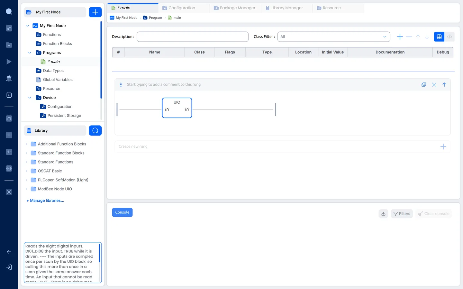The height and width of the screenshot is (289, 463).
Task: Click the exit/logout icon in sidebar
Action: [x=9, y=267]
